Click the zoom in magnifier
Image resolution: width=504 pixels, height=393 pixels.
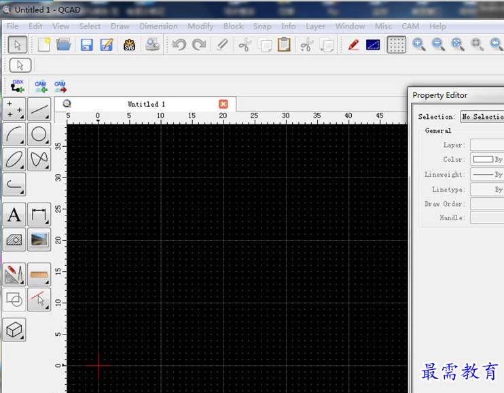(x=419, y=44)
